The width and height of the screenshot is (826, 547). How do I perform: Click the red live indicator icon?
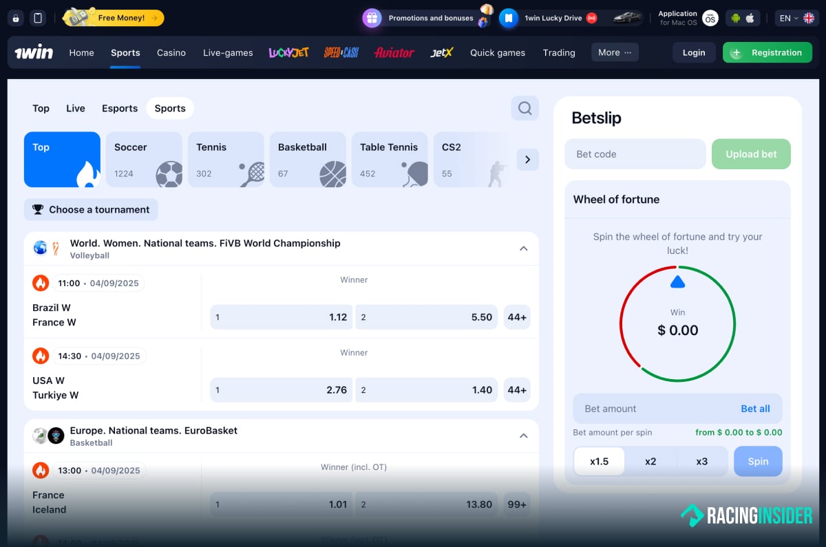tap(591, 18)
